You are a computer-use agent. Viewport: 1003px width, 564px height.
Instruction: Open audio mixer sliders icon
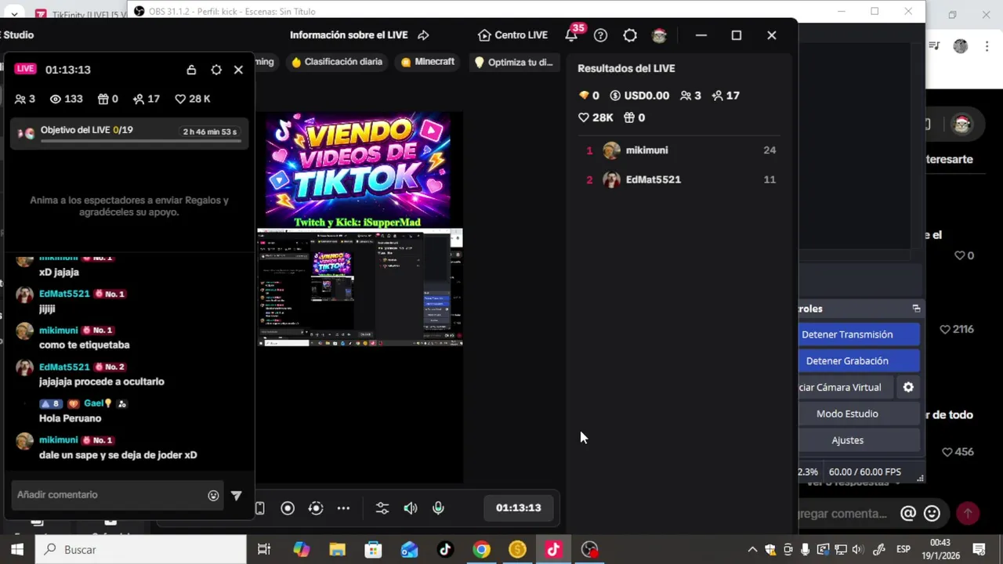(x=382, y=508)
